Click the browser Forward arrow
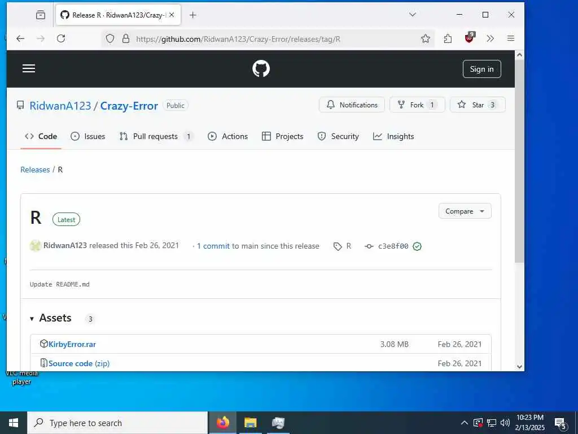578x434 pixels. click(41, 38)
